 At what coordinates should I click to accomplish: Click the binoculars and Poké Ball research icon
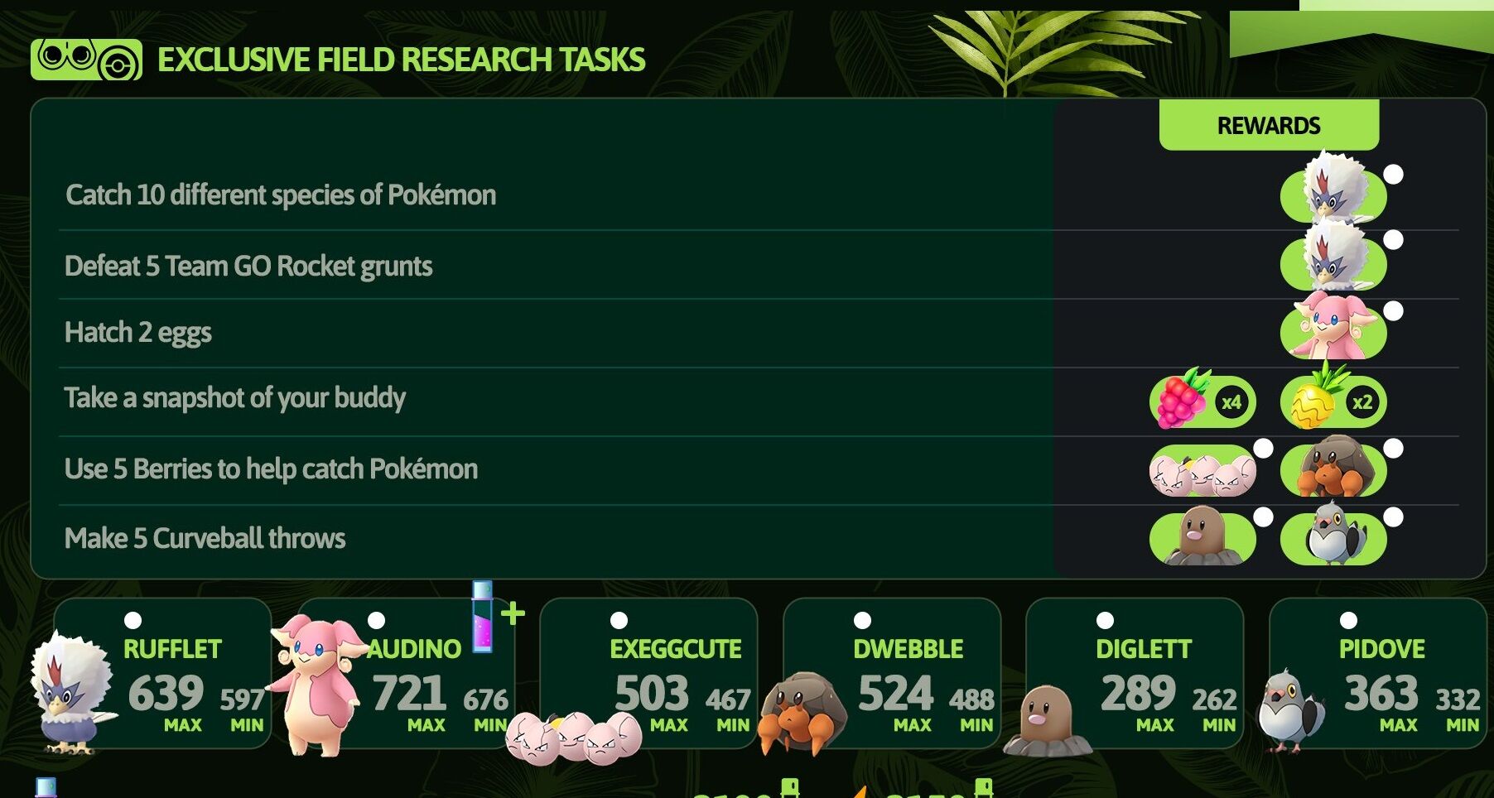pyautogui.click(x=86, y=60)
